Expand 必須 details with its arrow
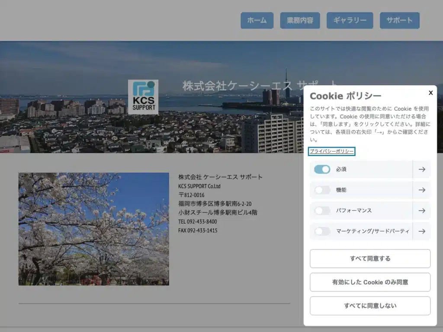The width and height of the screenshot is (443, 332). coord(422,169)
